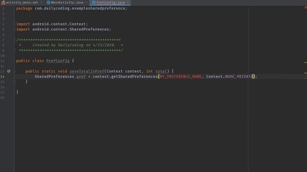Switch to the activity_main.xml tab
This screenshot has height=172, width=307.
coord(22,2)
